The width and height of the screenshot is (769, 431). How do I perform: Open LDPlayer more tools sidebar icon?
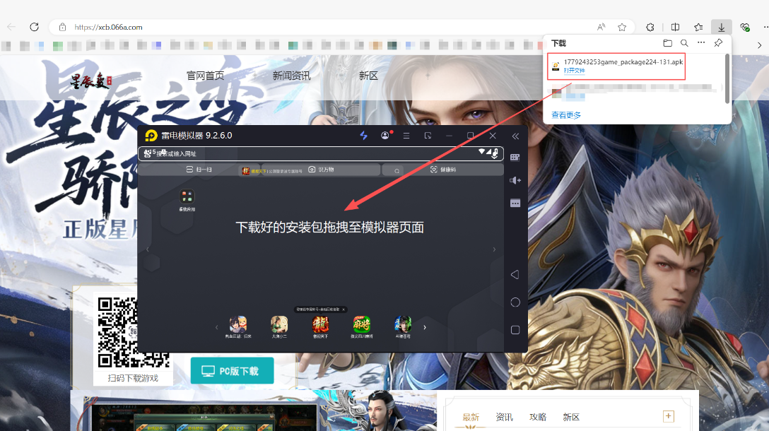click(x=515, y=203)
